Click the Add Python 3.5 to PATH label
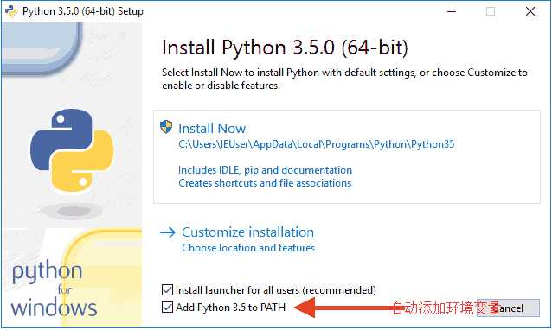The height and width of the screenshot is (330, 552). tap(231, 308)
